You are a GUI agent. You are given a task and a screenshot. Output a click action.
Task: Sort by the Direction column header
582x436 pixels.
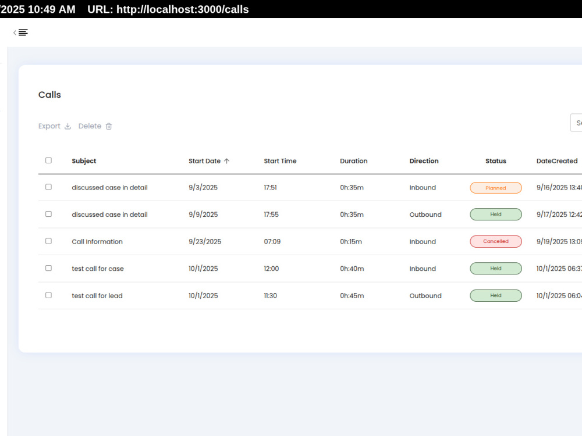click(x=424, y=161)
